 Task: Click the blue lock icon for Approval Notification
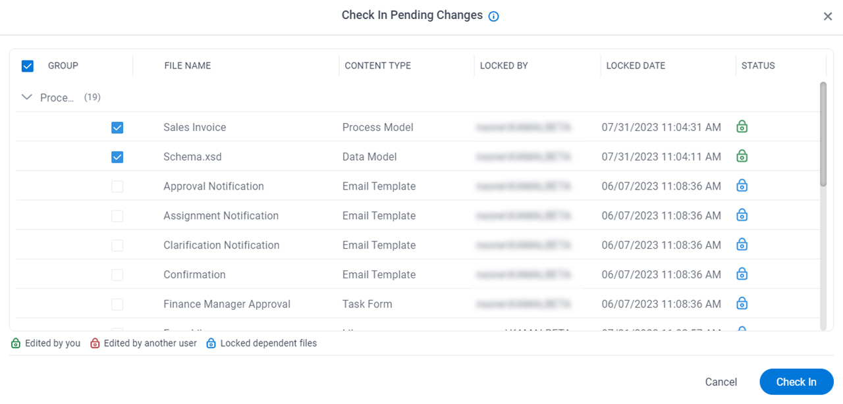(742, 186)
